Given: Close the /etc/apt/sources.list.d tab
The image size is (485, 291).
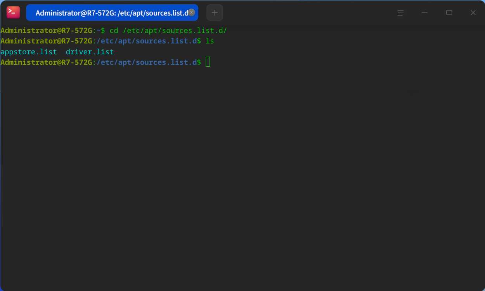Looking at the screenshot, I should [x=191, y=12].
